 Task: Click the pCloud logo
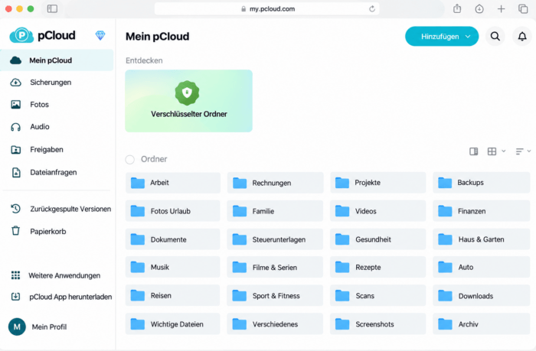point(43,35)
